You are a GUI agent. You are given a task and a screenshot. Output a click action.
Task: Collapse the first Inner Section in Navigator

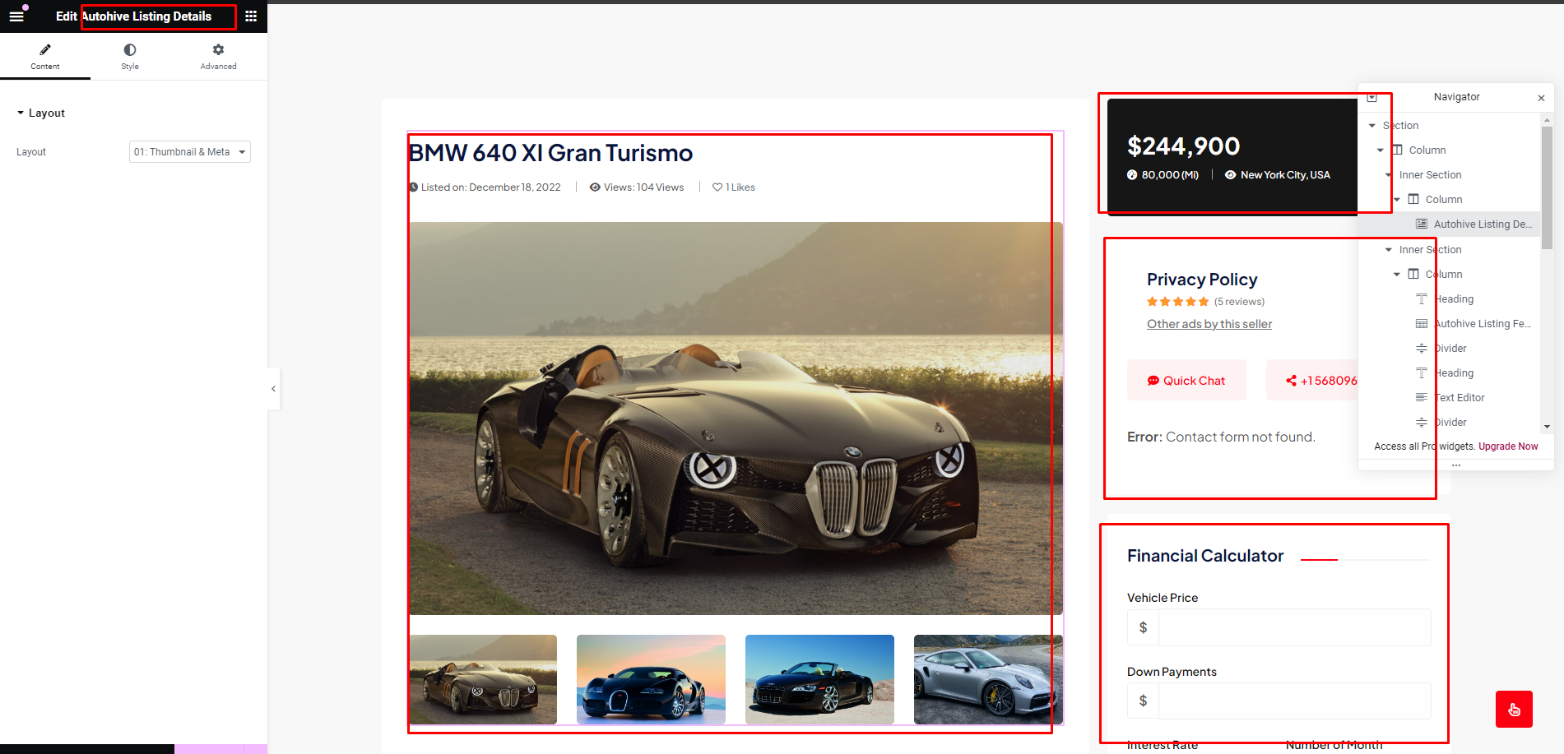pos(1389,175)
